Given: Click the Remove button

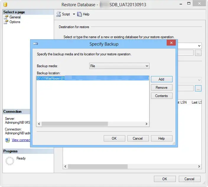Looking at the screenshot, I should point(162,88).
